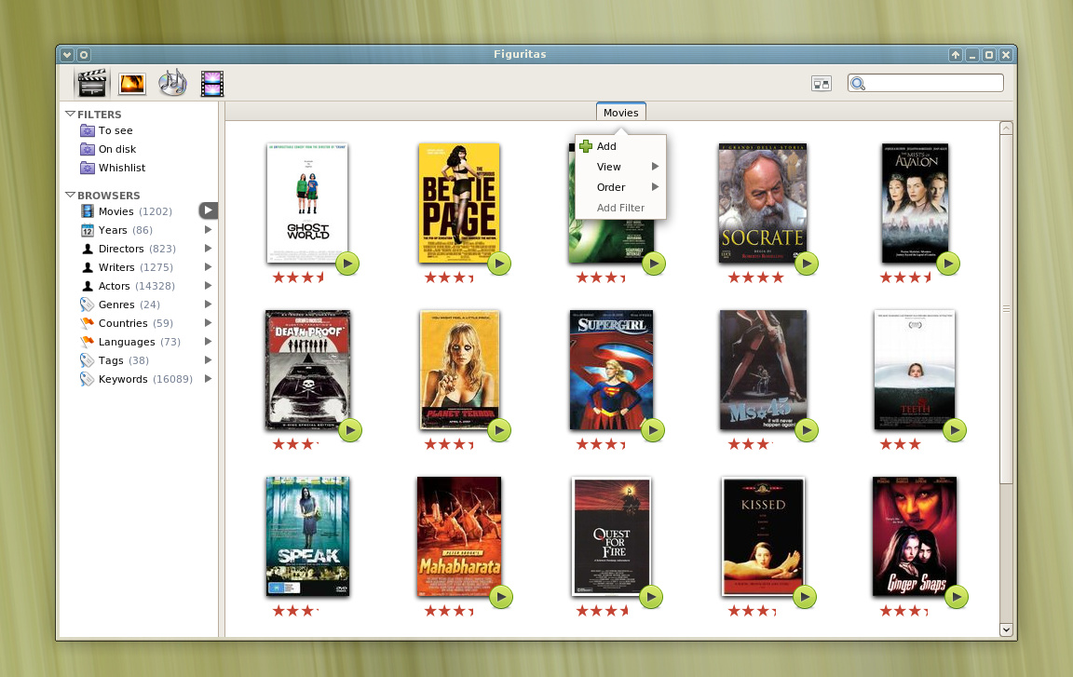Play the Ghost World movie
The image size is (1073, 677).
click(347, 264)
